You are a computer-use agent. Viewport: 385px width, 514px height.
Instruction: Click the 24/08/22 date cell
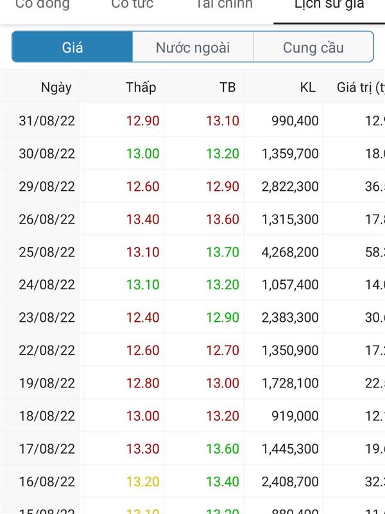(x=47, y=285)
